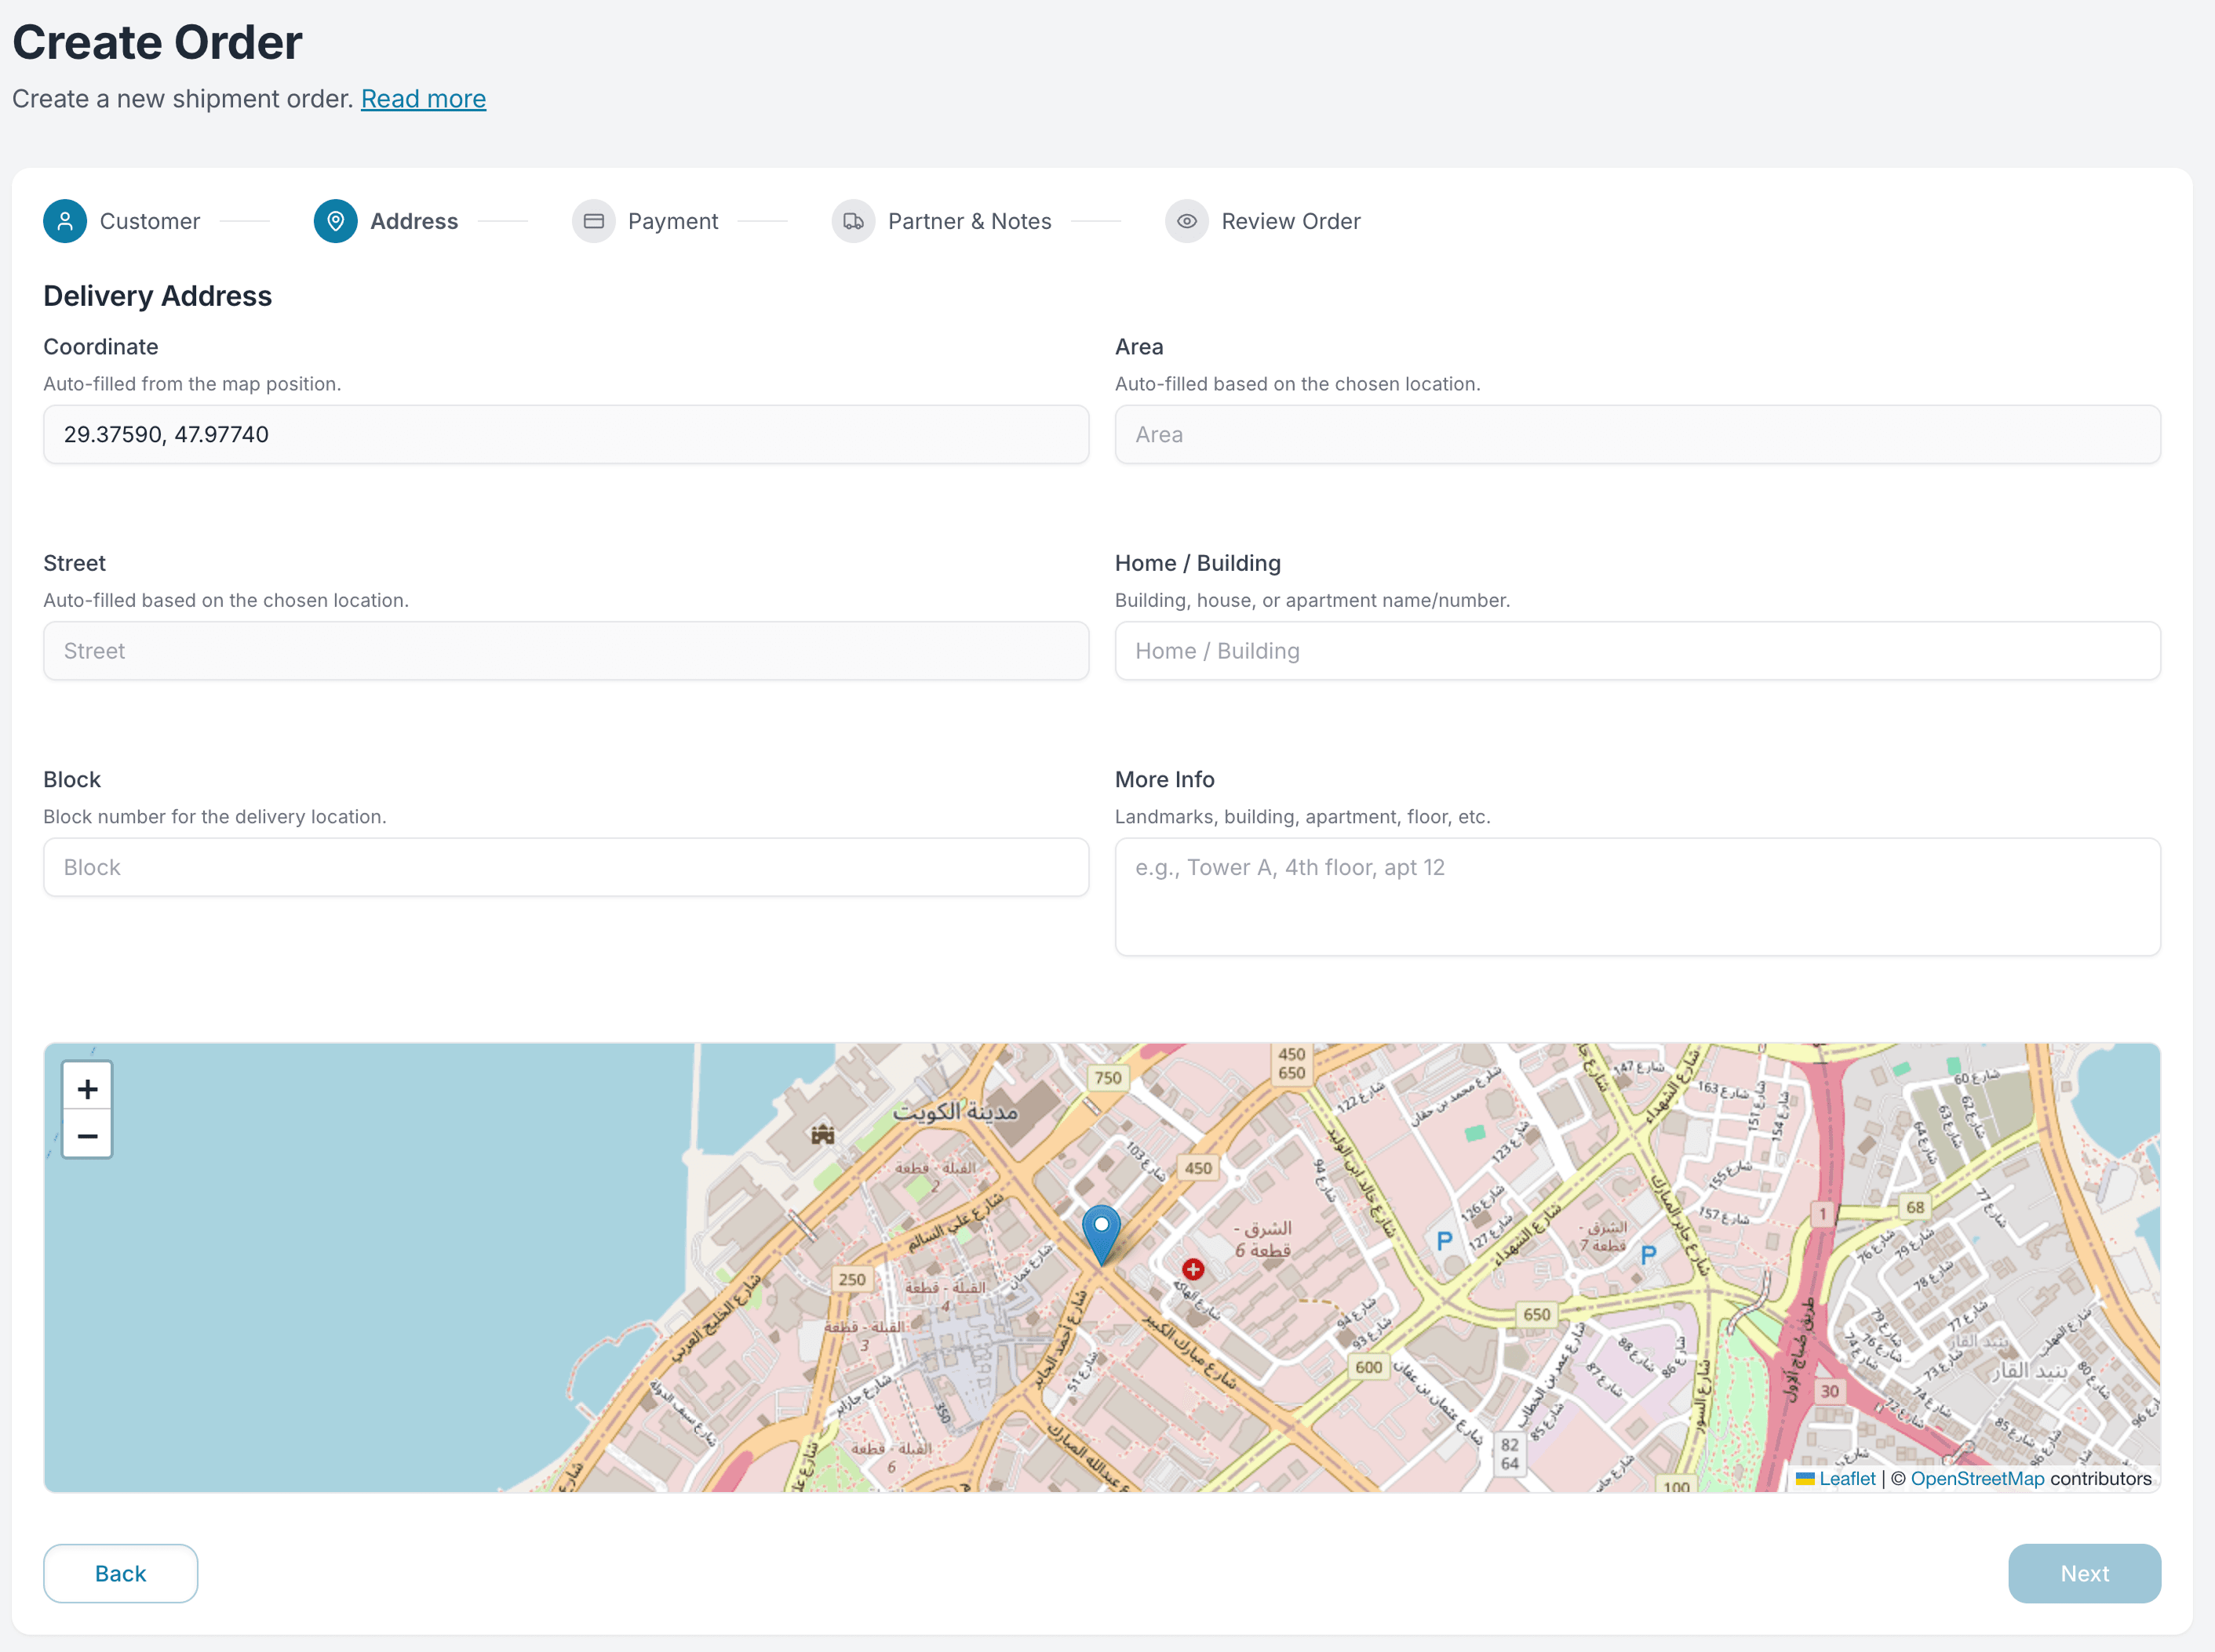Click the Partner & Notes truck icon

pyautogui.click(x=854, y=221)
